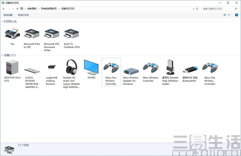Expand breadcrumb arrow after 控制面板
The width and height of the screenshot is (241, 156).
[39, 9]
